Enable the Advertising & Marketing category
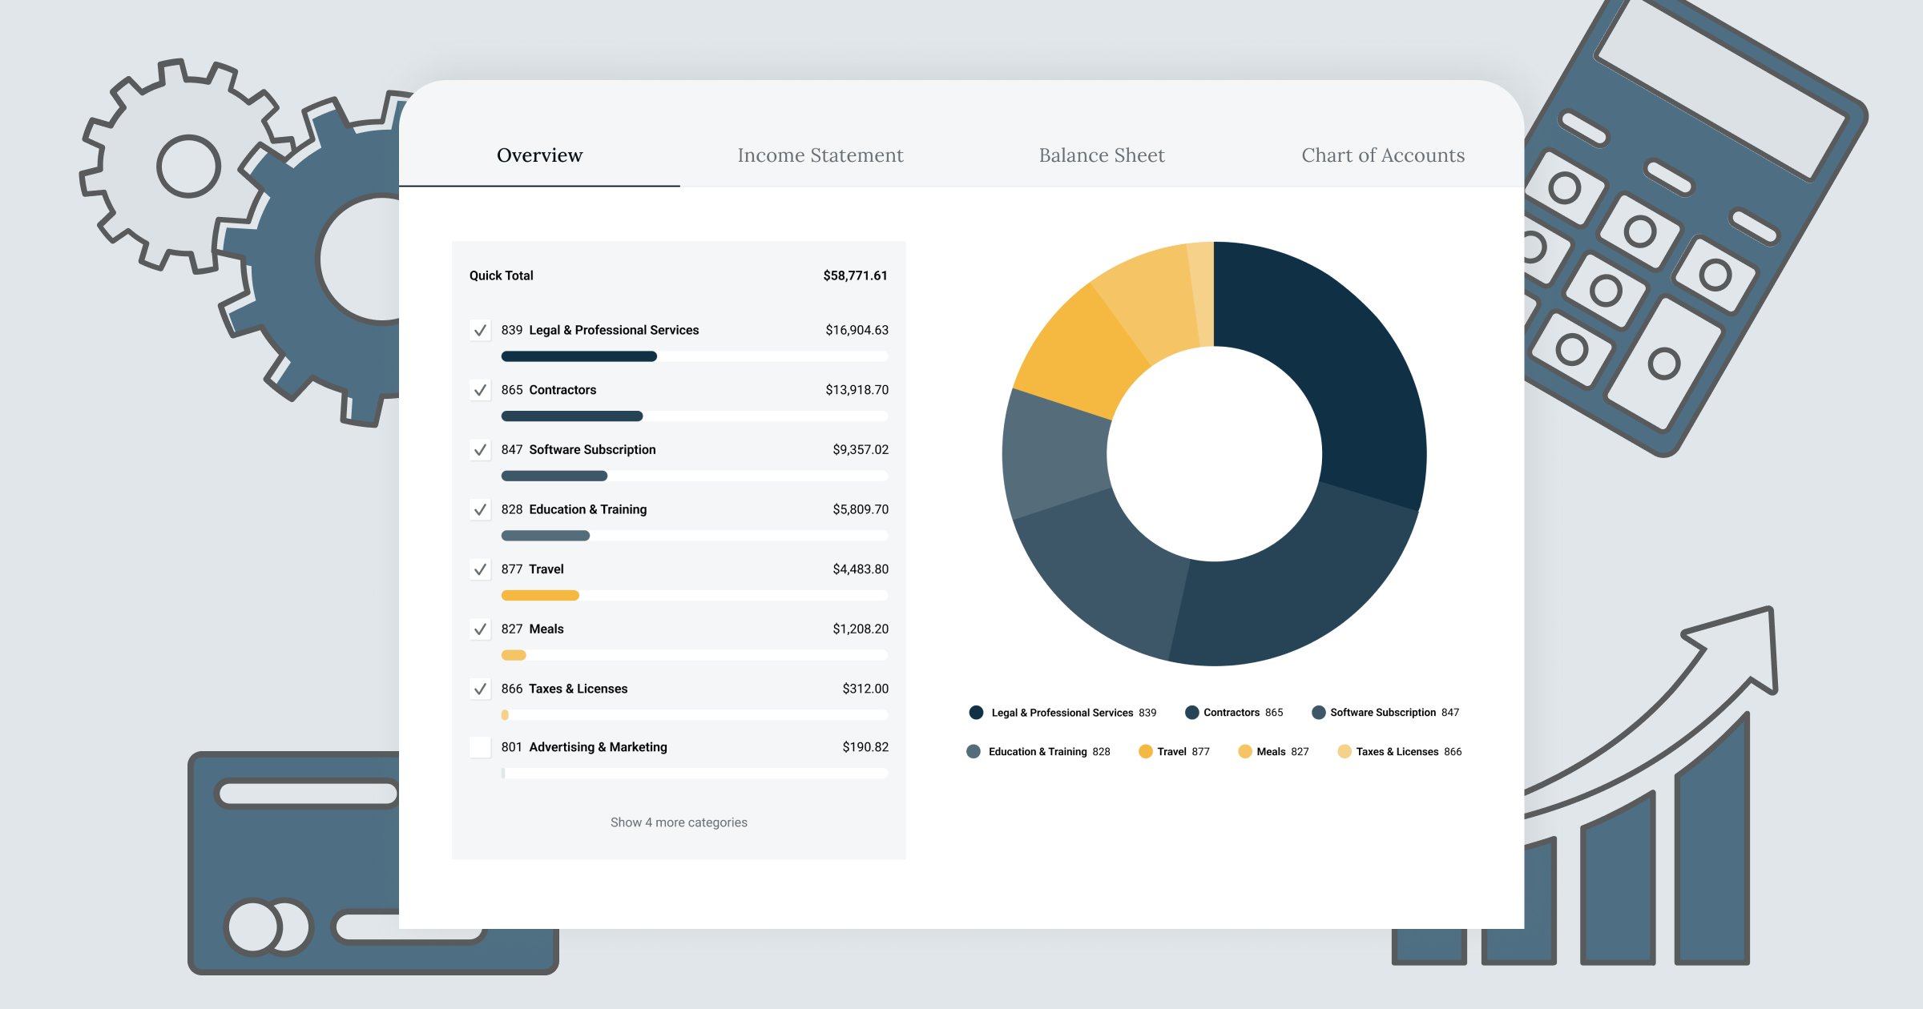Image resolution: width=1923 pixels, height=1009 pixels. (480, 747)
